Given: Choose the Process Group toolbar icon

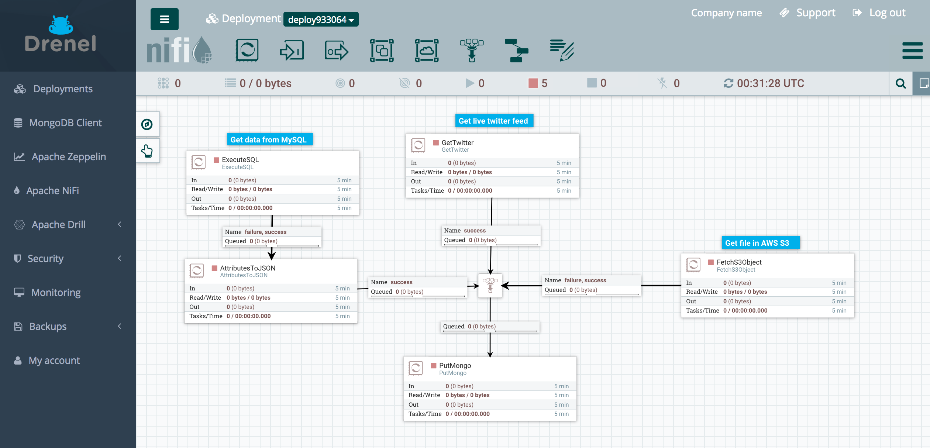Looking at the screenshot, I should point(382,51).
